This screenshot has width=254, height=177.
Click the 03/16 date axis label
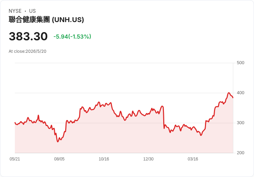(x=193, y=159)
